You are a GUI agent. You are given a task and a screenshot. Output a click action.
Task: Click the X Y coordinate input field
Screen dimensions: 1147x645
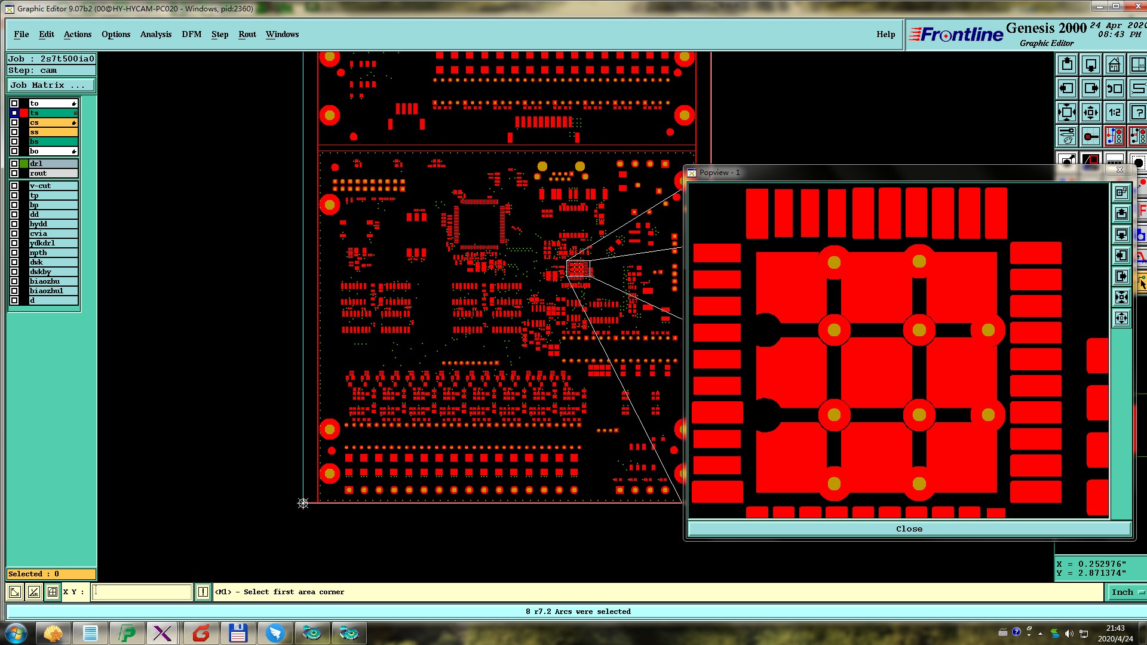click(x=142, y=592)
